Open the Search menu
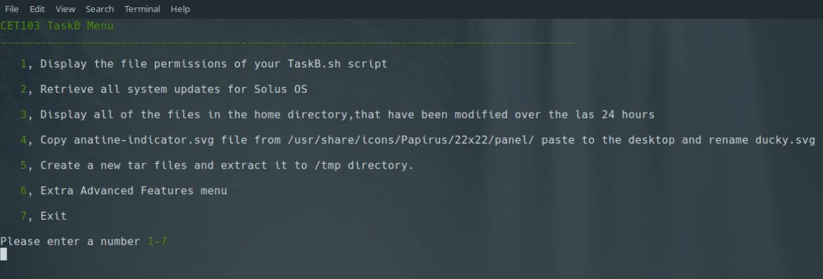 click(100, 9)
